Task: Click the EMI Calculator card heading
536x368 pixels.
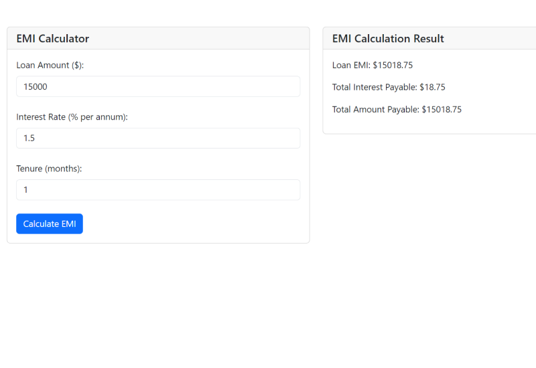Action: 53,39
